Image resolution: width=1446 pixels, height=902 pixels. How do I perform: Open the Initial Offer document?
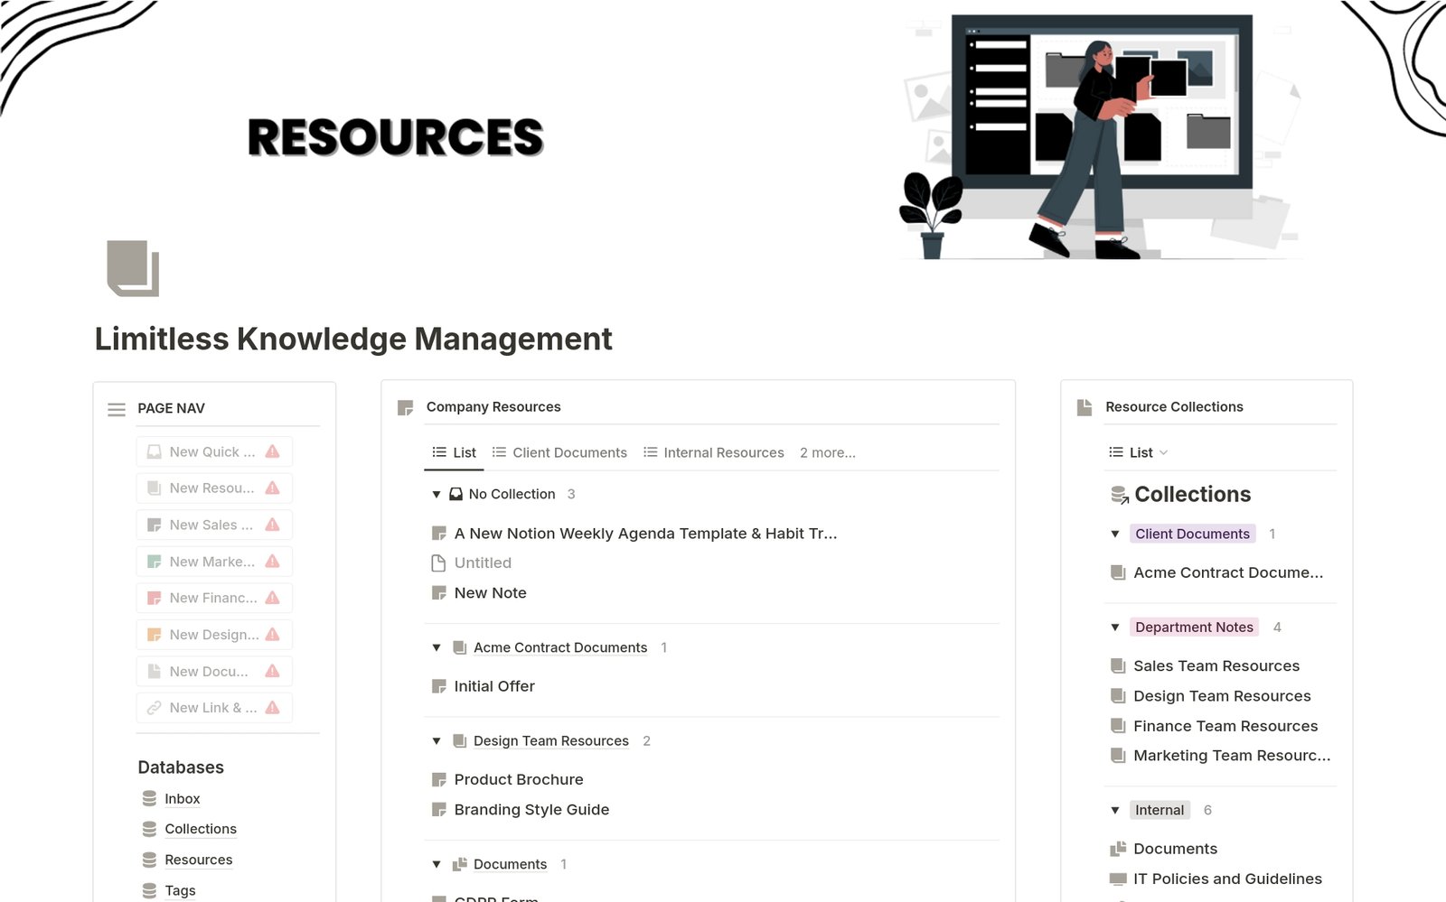pyautogui.click(x=494, y=686)
